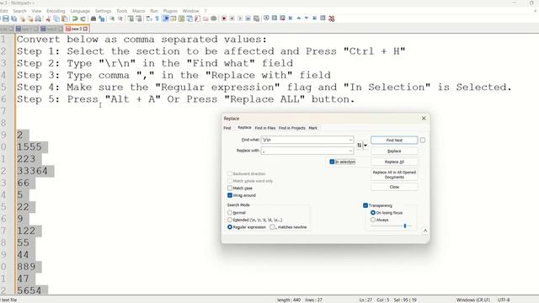The image size is (539, 303).
Task: Click the swap find and replace arrows icon
Action: click(x=360, y=146)
